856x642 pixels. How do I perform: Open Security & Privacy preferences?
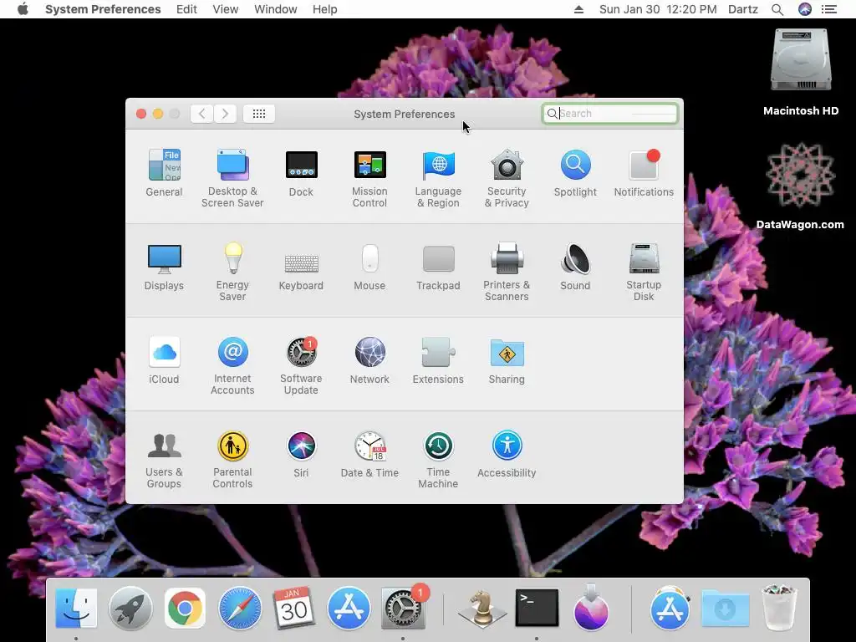507,178
